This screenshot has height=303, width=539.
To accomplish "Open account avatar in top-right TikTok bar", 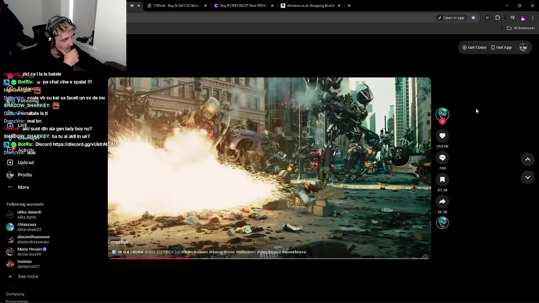I will point(523,48).
